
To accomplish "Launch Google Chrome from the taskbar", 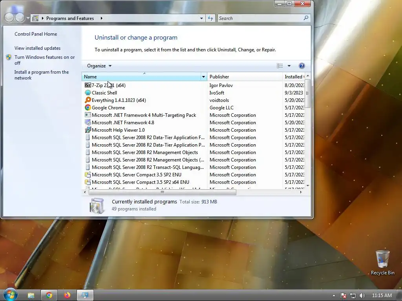I will click(49, 295).
